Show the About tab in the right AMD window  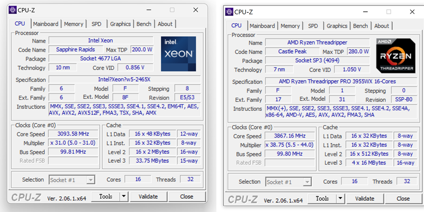click(x=381, y=26)
